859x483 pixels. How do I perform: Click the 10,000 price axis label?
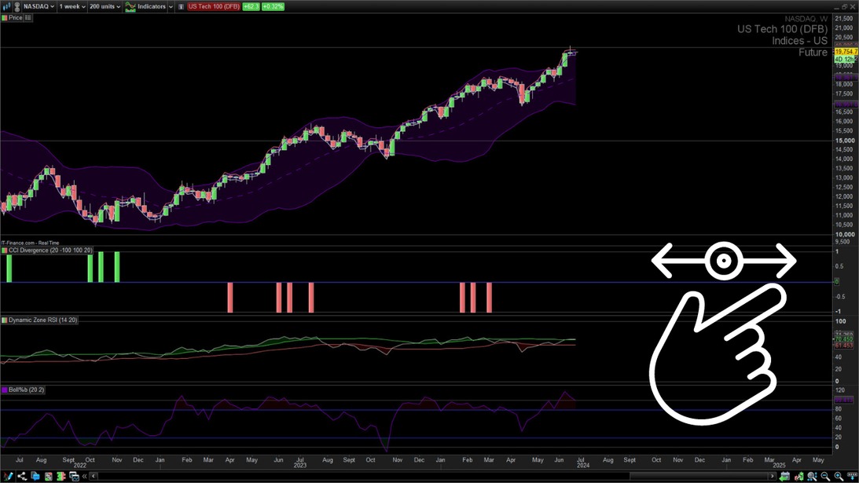(844, 234)
